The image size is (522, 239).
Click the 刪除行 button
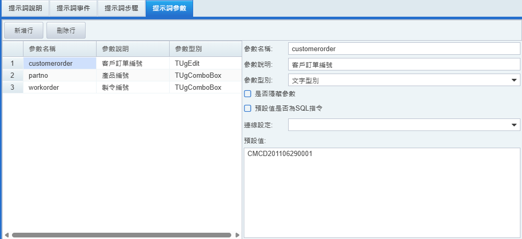(66, 31)
